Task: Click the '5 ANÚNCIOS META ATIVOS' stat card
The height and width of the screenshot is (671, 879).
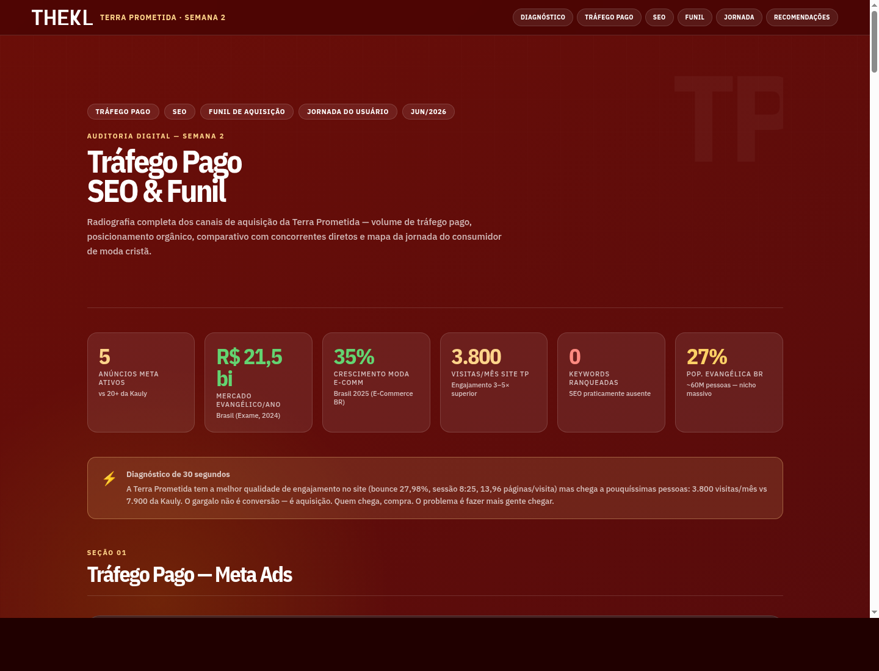Action: pyautogui.click(x=141, y=382)
